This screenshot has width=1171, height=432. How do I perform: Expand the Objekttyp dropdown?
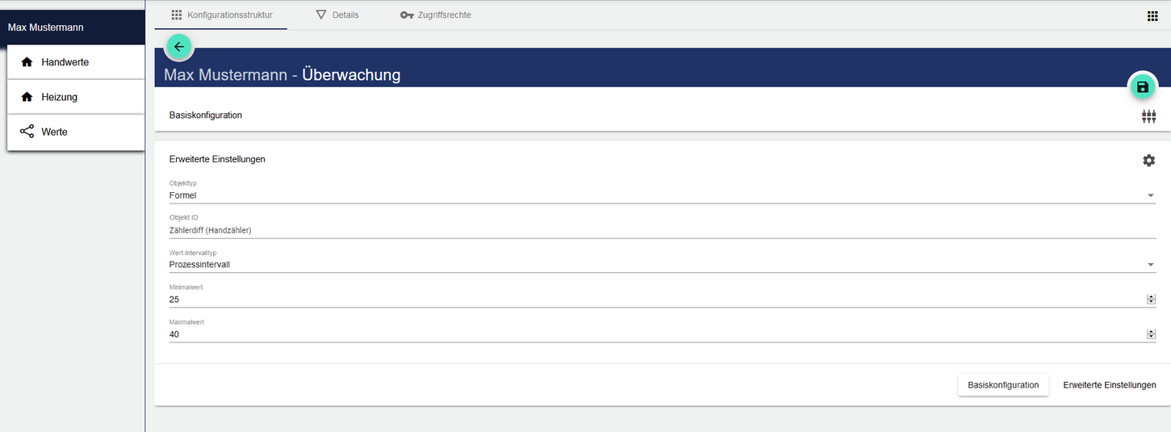tap(1150, 195)
